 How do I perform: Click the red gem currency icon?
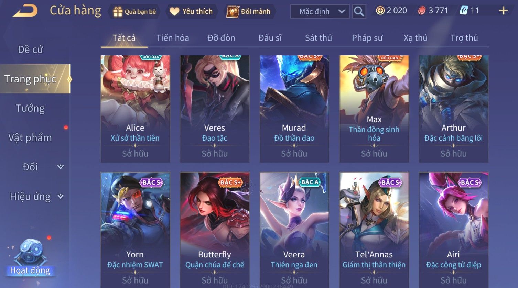422,11
